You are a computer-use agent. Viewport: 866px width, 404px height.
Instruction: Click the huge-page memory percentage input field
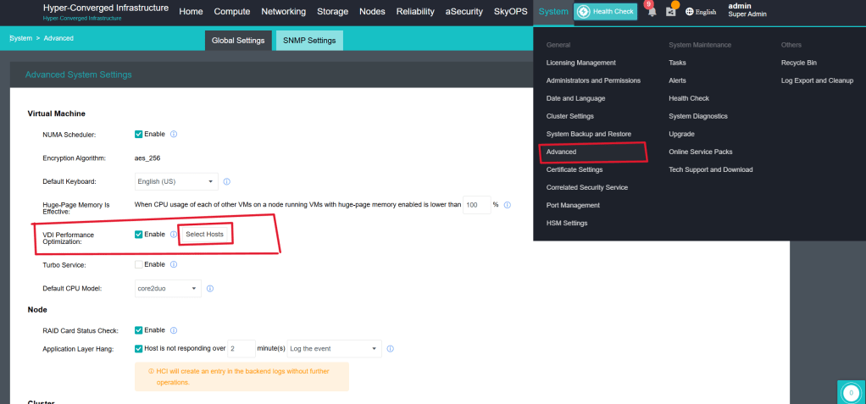click(476, 205)
